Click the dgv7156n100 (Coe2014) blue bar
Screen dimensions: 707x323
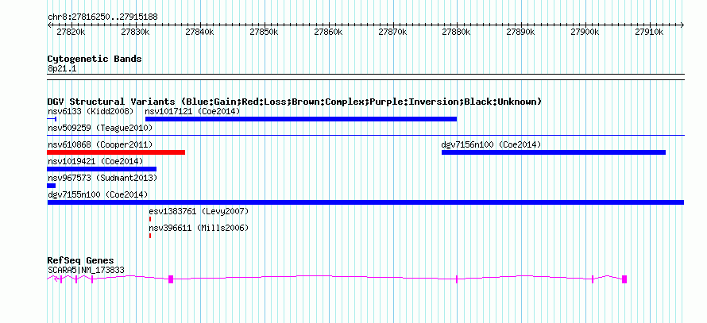point(553,152)
